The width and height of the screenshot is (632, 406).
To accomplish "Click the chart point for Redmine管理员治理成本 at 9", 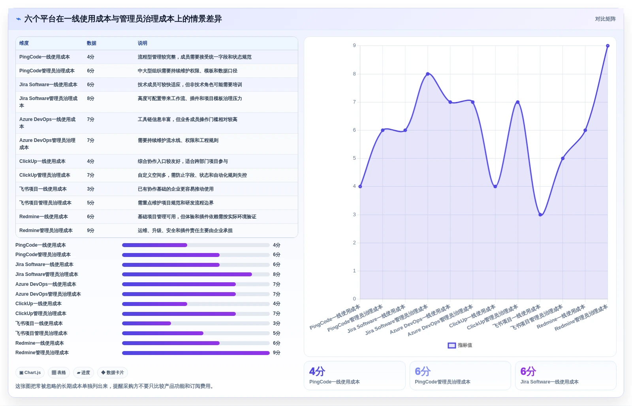I will coord(608,46).
